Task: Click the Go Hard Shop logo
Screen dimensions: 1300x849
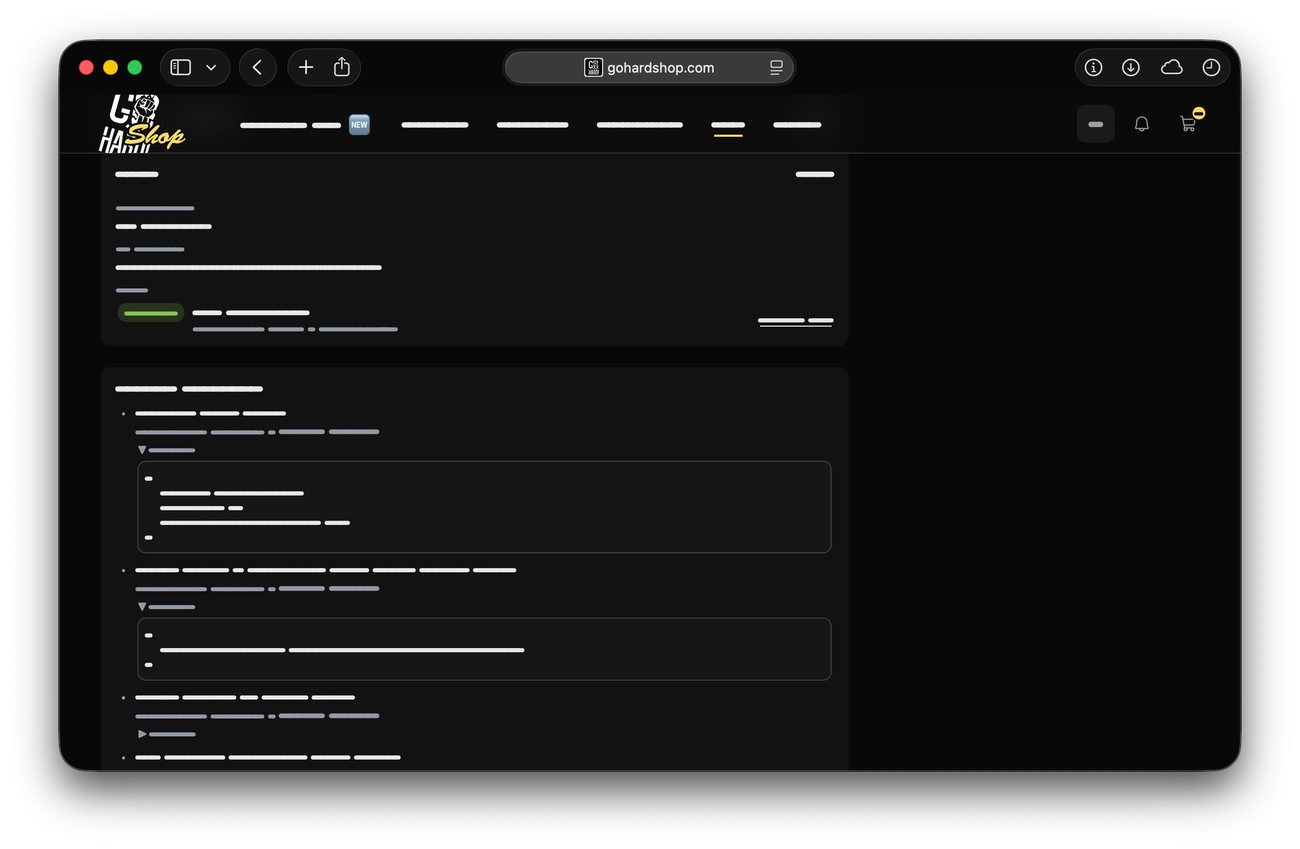Action: tap(142, 125)
